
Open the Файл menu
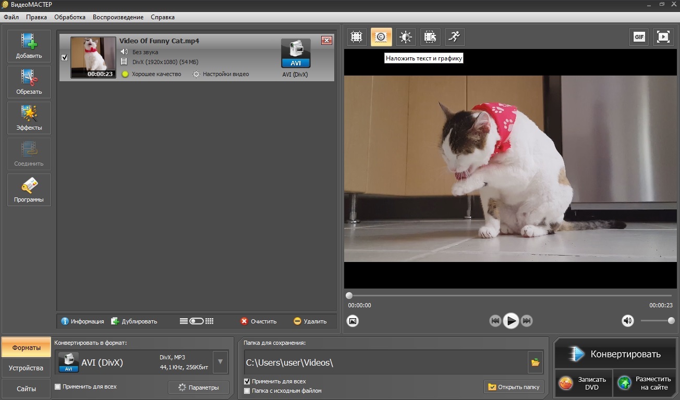click(11, 17)
